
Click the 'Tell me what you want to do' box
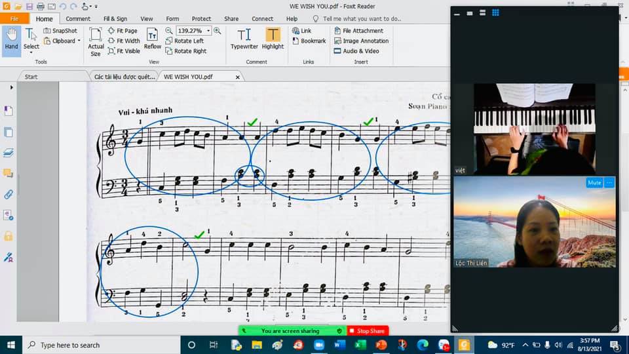pos(357,18)
